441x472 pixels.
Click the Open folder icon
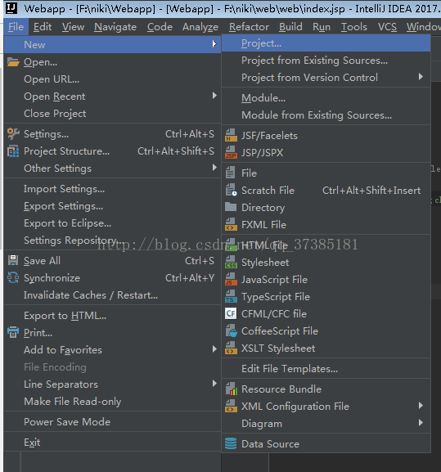pyautogui.click(x=13, y=62)
